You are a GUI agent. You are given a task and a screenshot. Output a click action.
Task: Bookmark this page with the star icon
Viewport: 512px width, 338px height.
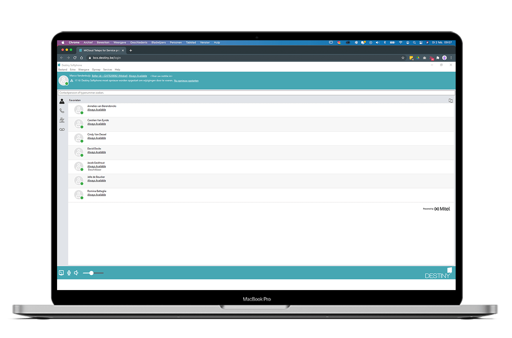(x=403, y=58)
